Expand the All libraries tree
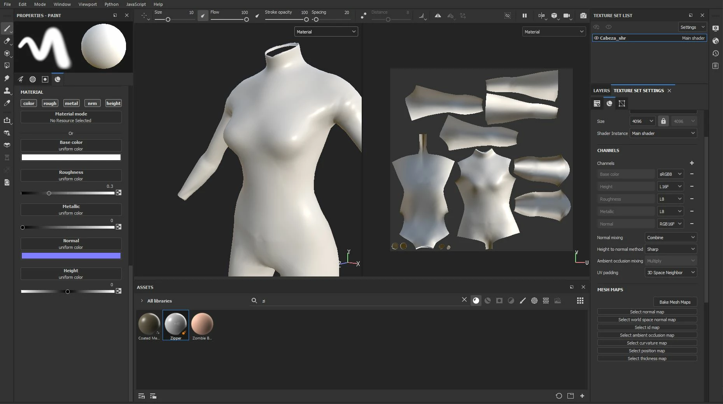Viewport: 723px width, 404px height. point(142,301)
